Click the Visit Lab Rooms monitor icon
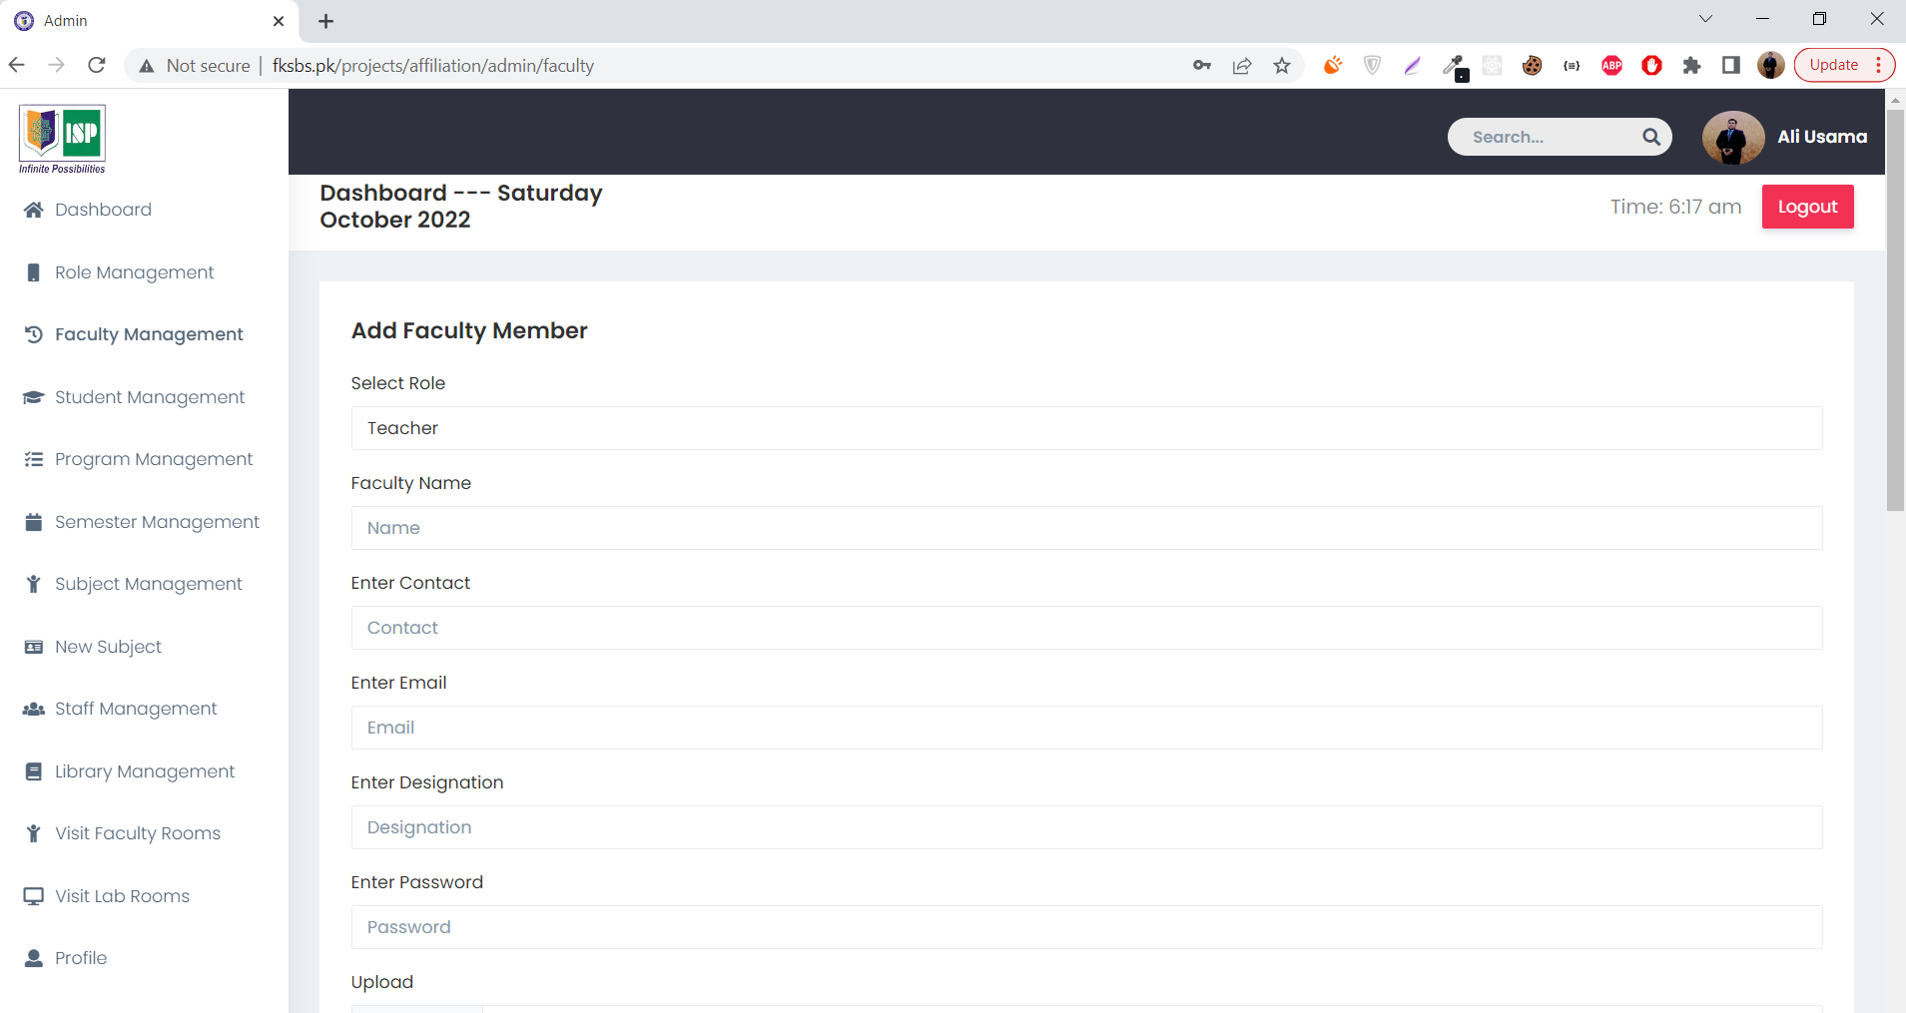The height and width of the screenshot is (1013, 1906). tap(34, 896)
